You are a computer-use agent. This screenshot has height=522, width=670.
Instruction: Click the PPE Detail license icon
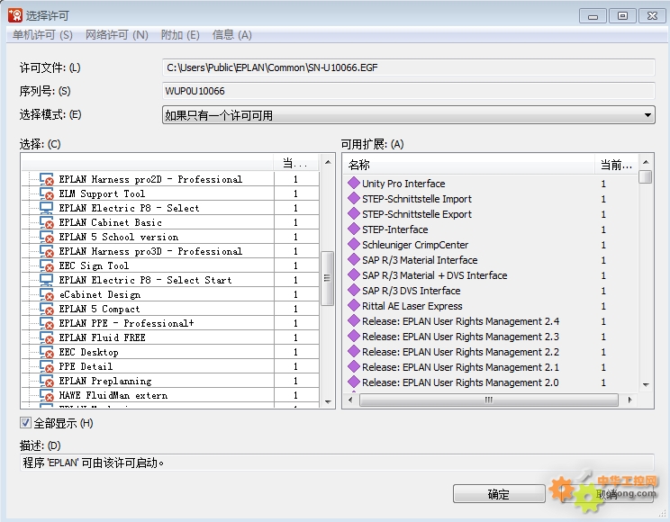[x=47, y=366]
